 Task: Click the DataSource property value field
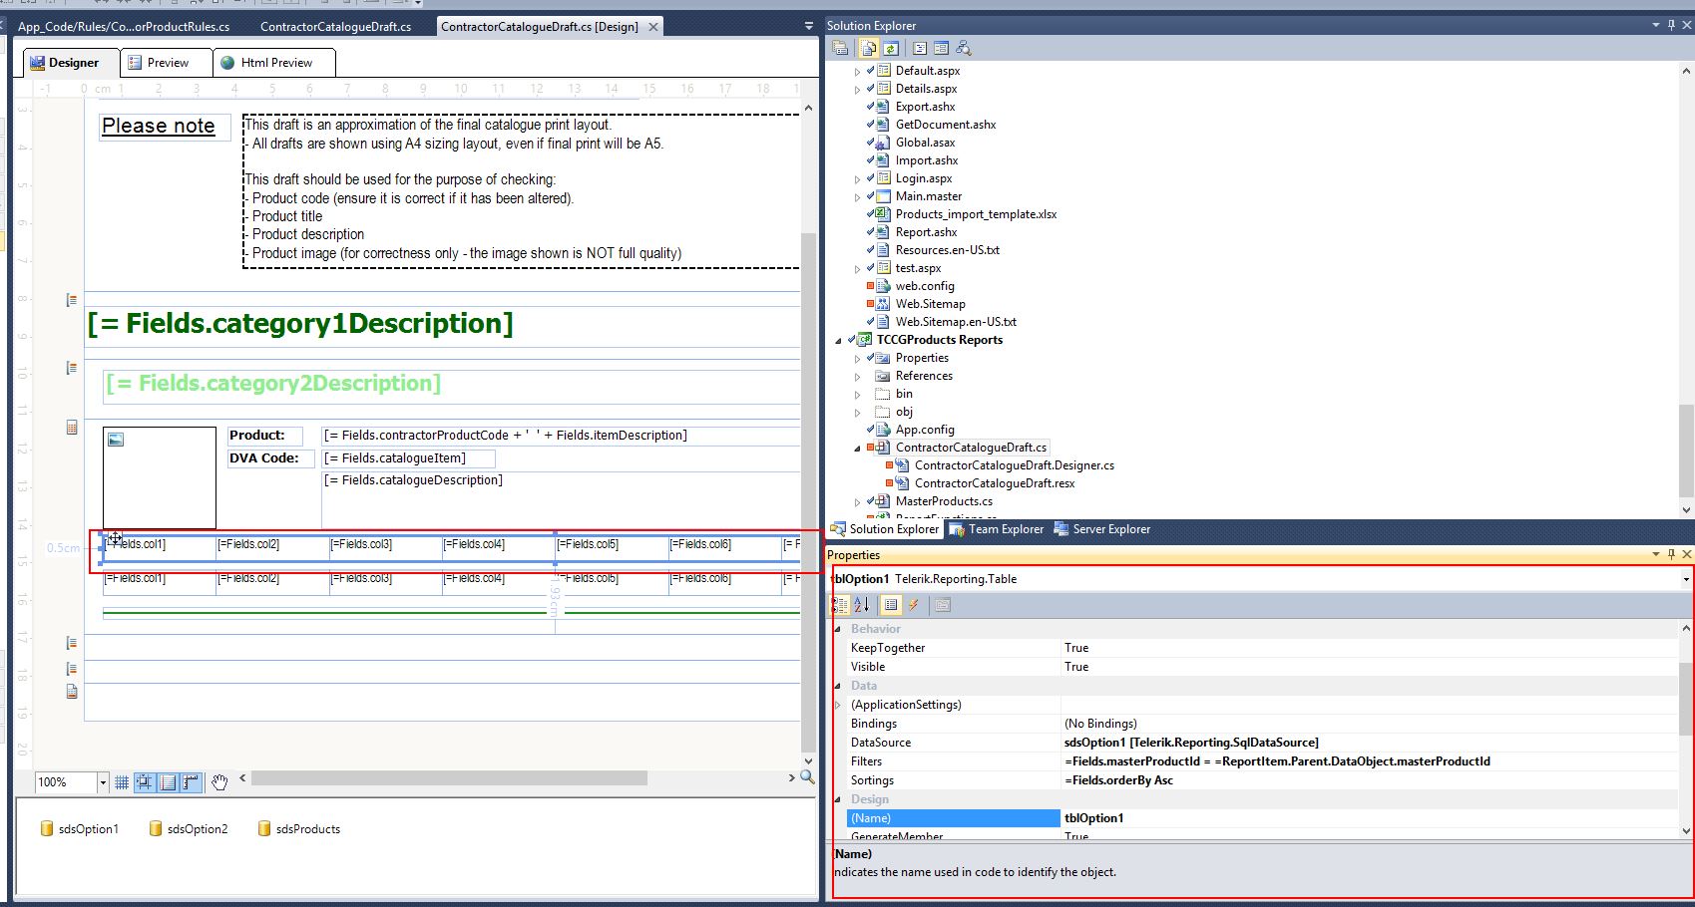1371,743
